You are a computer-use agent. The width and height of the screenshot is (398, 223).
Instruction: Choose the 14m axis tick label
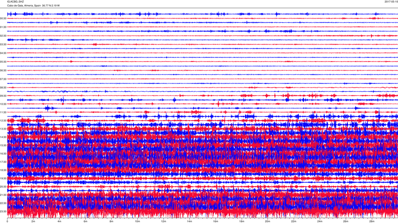click(189, 221)
